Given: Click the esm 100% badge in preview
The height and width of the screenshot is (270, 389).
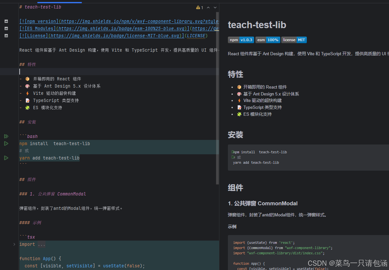Looking at the screenshot, I should [x=268, y=40].
